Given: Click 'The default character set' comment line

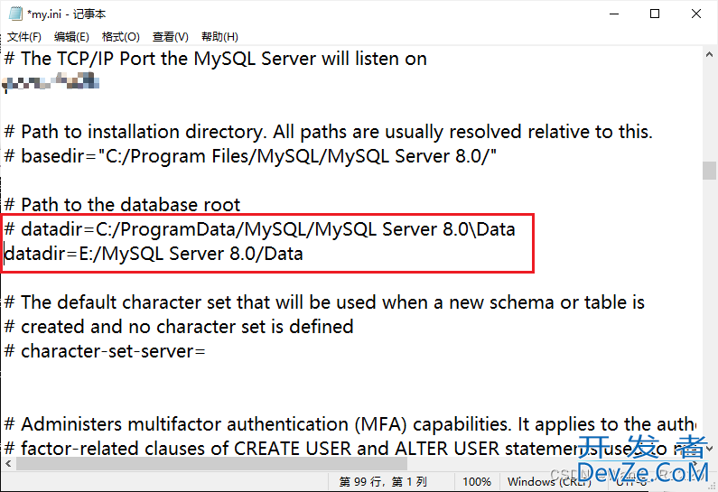Looking at the screenshot, I should click(x=324, y=302).
